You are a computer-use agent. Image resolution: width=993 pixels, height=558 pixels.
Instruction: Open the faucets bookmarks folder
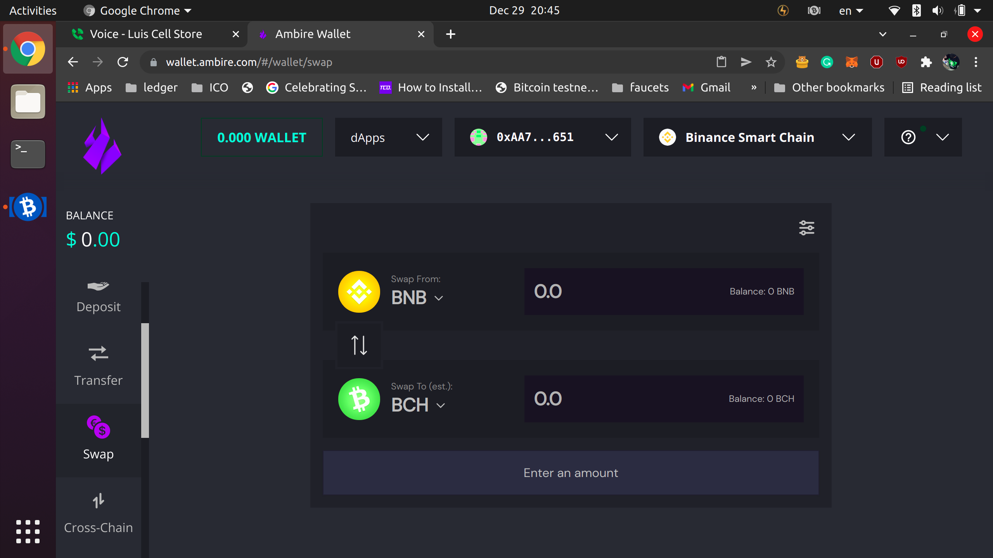640,88
